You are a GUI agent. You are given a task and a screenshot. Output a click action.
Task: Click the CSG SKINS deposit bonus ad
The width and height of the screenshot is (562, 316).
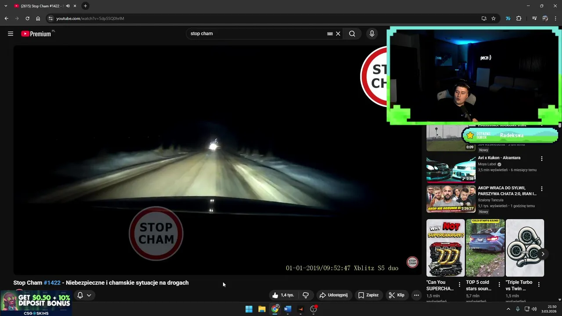click(36, 303)
